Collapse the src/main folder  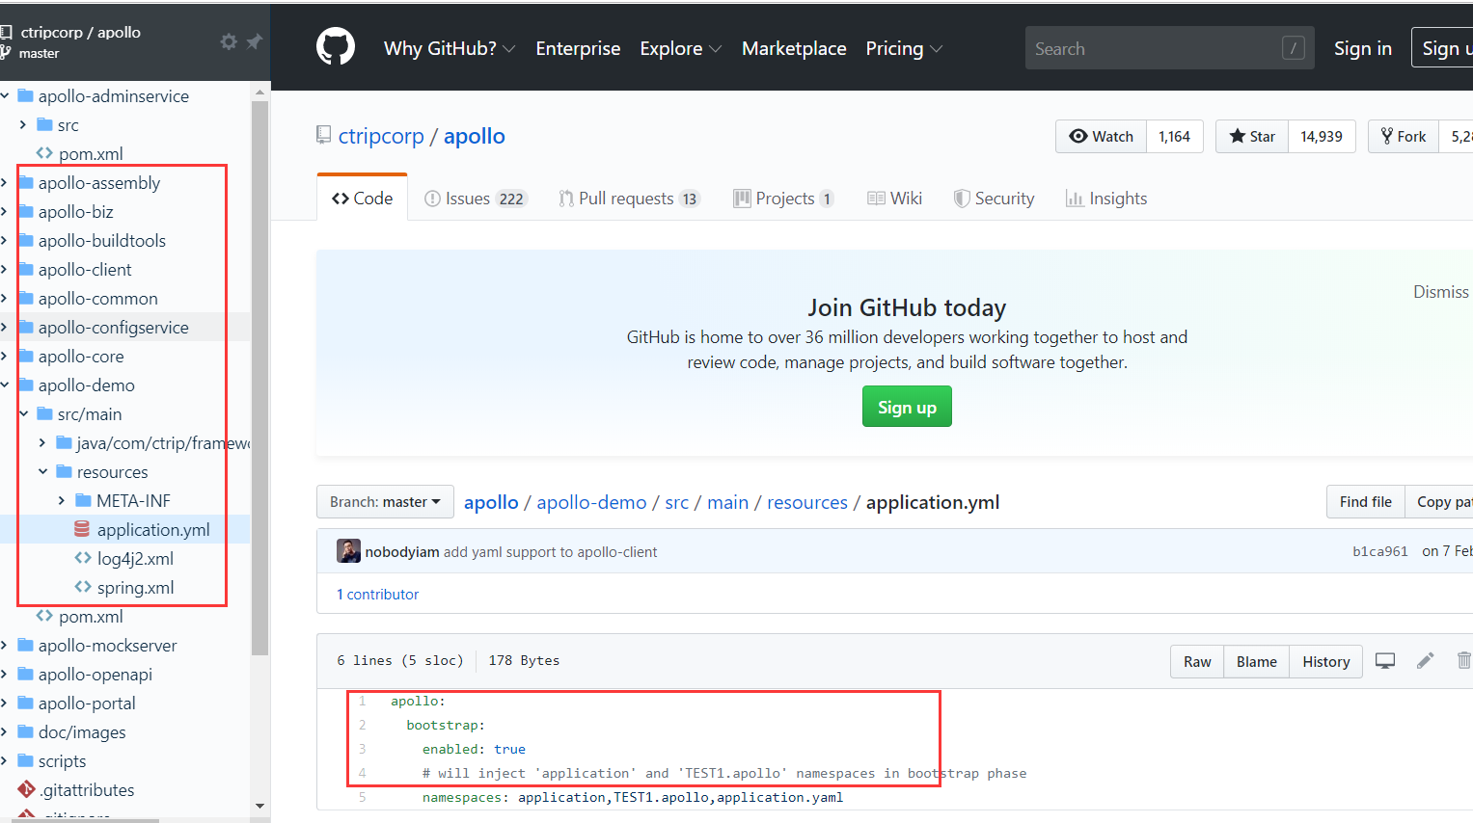(23, 413)
